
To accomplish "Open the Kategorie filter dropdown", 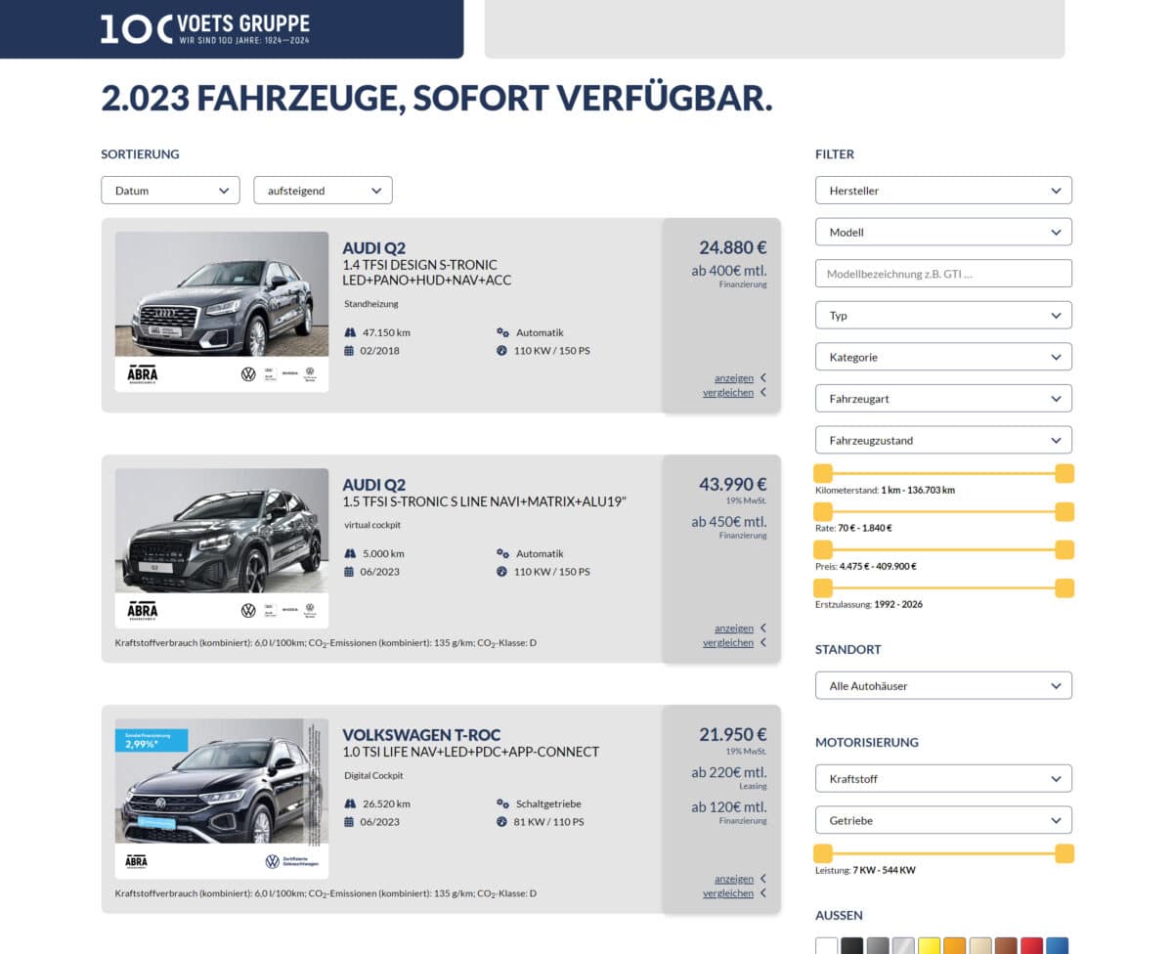I will (943, 357).
